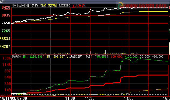Click the -30.000 threshold value
The image size is (170, 100).
tap(158, 56)
